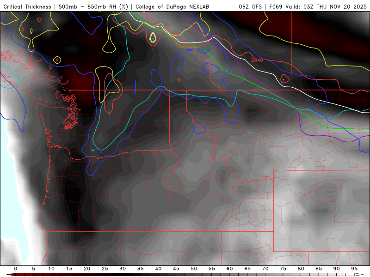Click the "75" tick on the color scale

pos(283,269)
